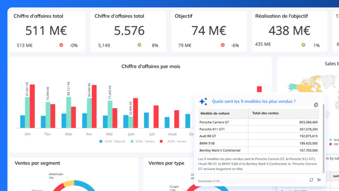The width and height of the screenshot is (339, 191).
Task: Click the red 2025 bar for Aout
Action: [177, 119]
